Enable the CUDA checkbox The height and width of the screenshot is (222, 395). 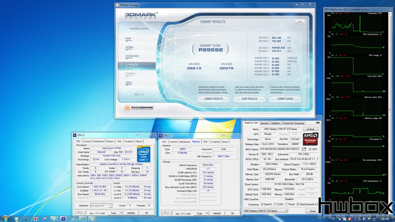pos(275,204)
